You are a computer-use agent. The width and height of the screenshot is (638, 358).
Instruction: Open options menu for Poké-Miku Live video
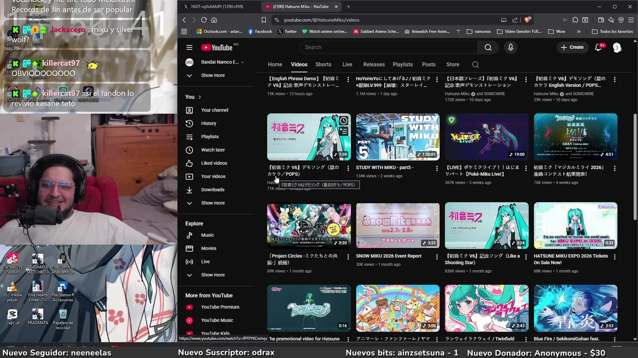(x=526, y=168)
